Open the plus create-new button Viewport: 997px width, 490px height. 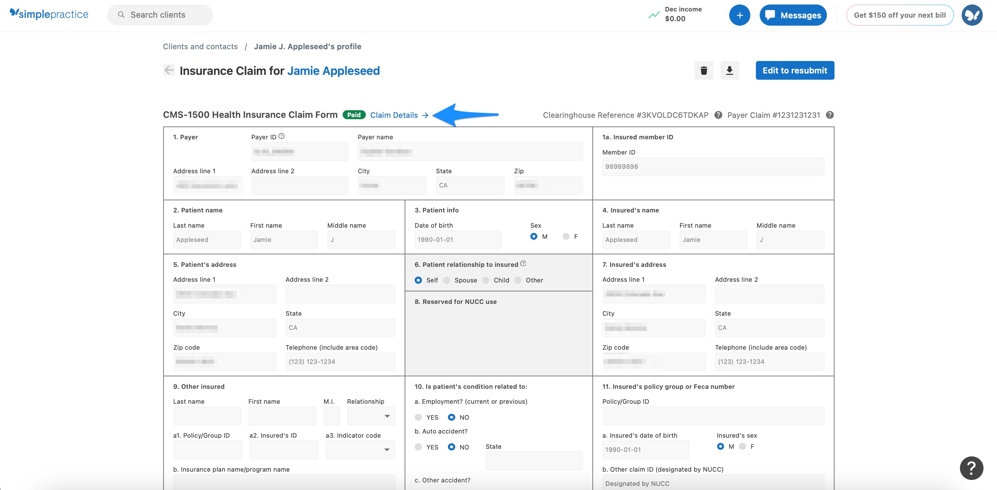[739, 15]
